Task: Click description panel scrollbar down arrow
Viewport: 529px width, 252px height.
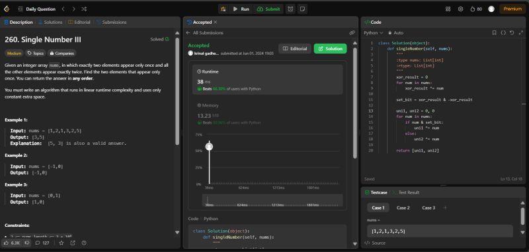Action: pyautogui.click(x=177, y=232)
